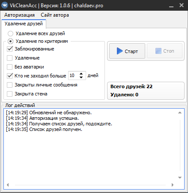188x193 pixels.
Task: Toggle the Кто не заходил больше checkbox
Action: click(10, 76)
